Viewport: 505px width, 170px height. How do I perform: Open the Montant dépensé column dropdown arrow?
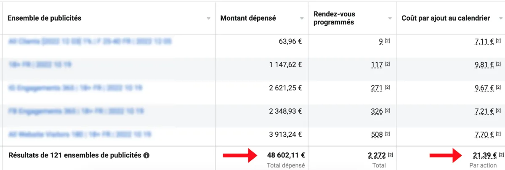pos(301,19)
